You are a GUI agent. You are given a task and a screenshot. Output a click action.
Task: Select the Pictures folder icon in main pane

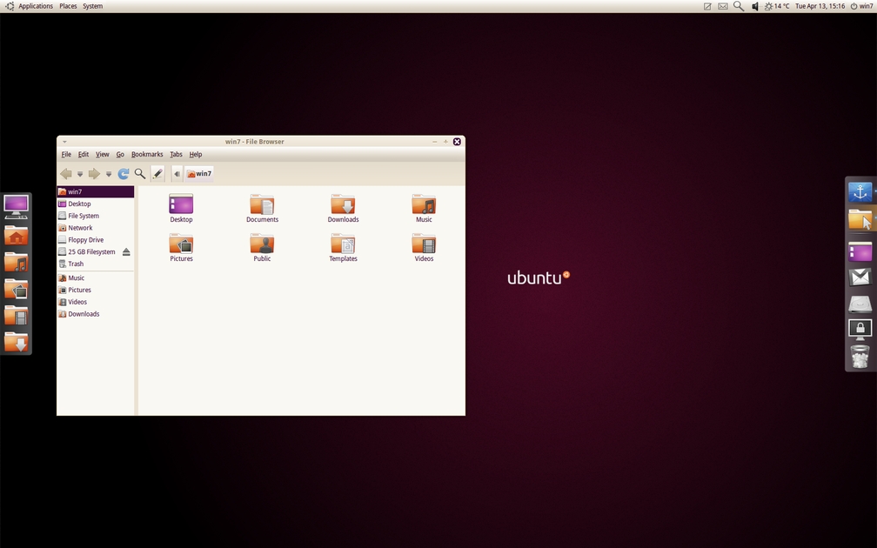click(x=181, y=248)
